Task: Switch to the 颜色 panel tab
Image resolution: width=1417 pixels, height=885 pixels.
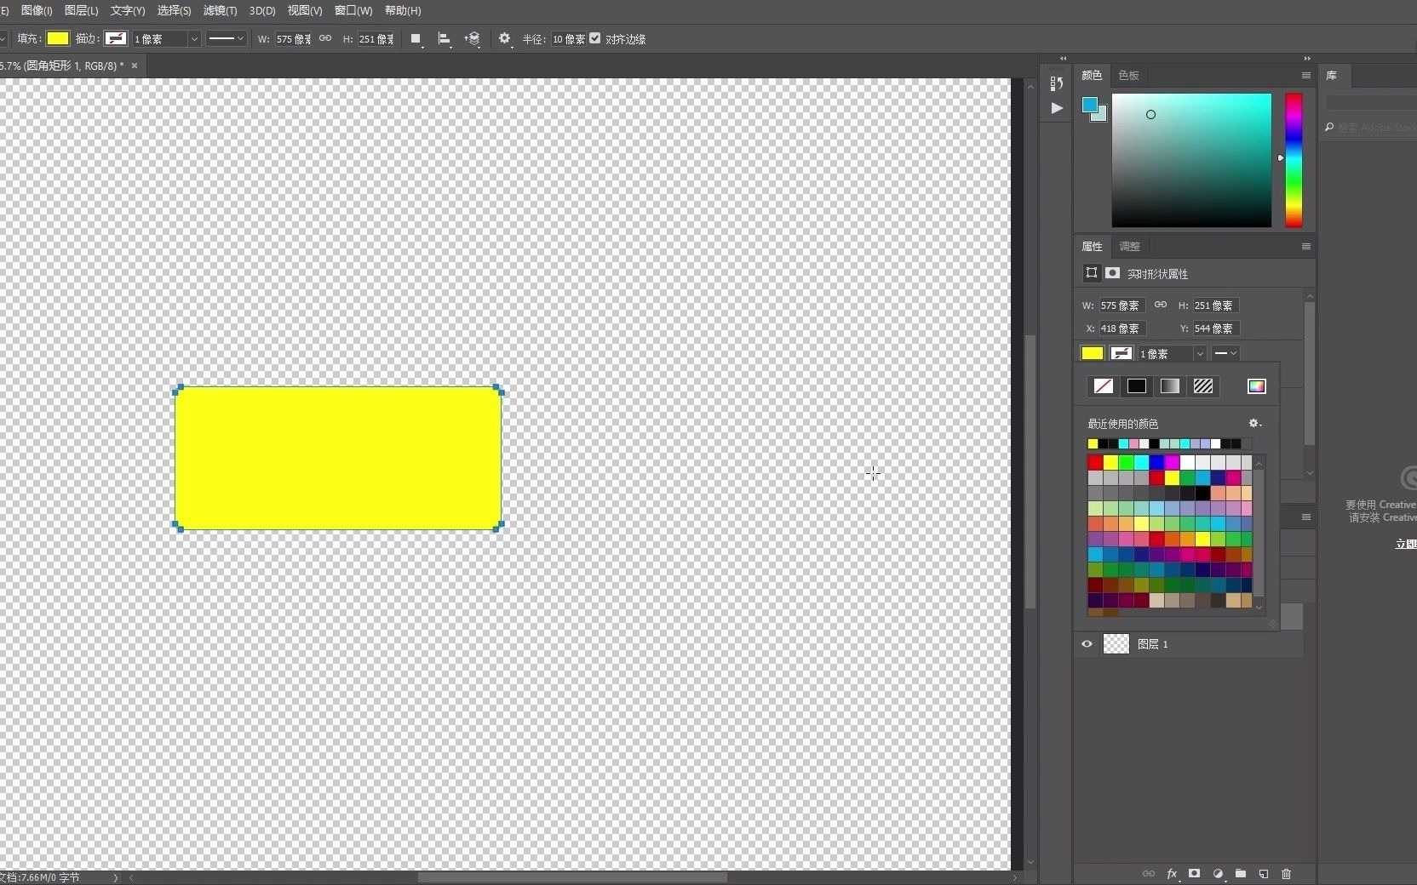Action: [1092, 75]
